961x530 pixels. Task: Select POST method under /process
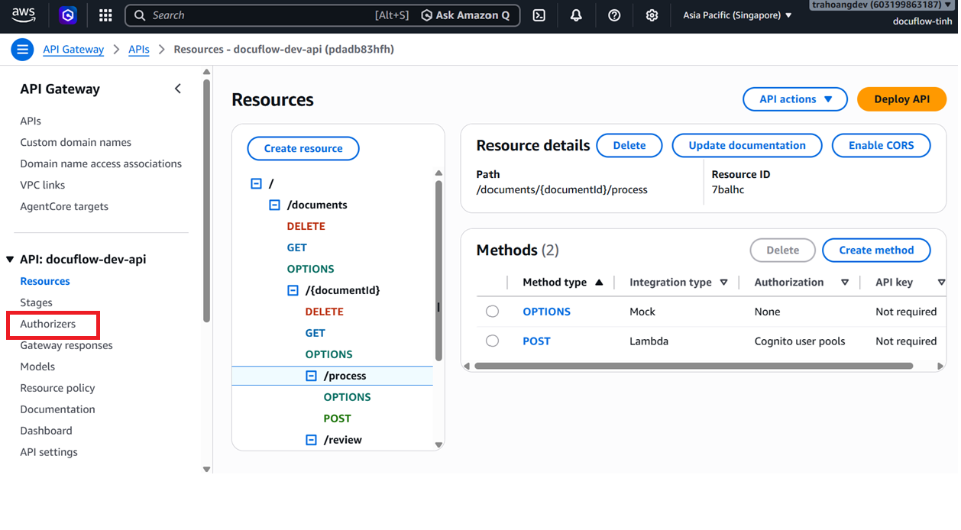click(x=338, y=419)
